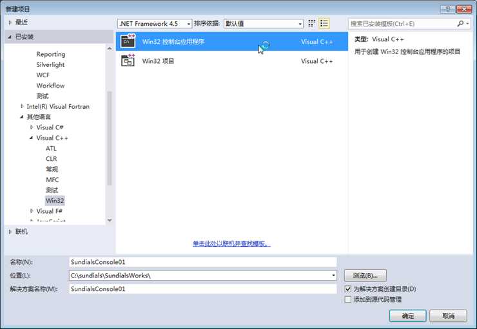
Task: Click the 解决方案名称 input field
Action: pos(203,289)
